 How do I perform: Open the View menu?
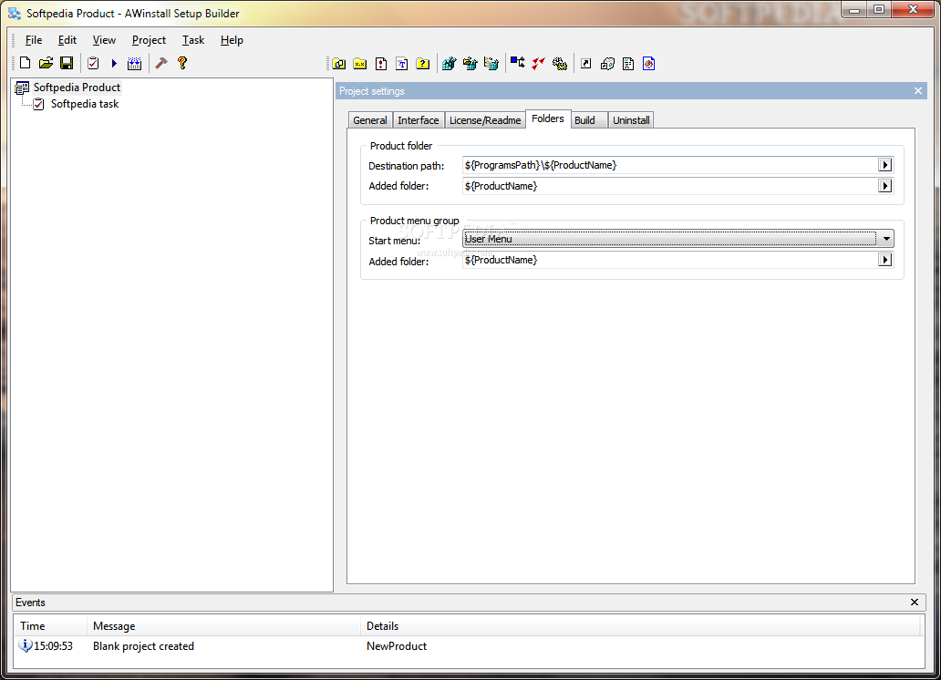pos(104,40)
